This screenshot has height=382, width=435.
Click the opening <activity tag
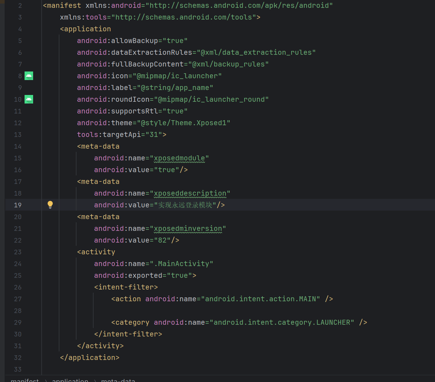click(96, 252)
